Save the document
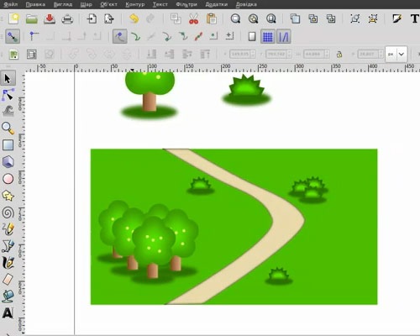This screenshot has height=336, width=420. (x=50, y=18)
